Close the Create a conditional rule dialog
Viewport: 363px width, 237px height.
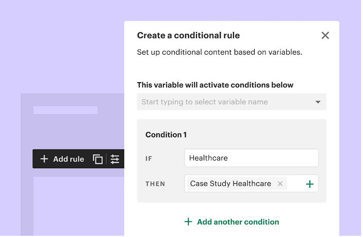click(325, 36)
